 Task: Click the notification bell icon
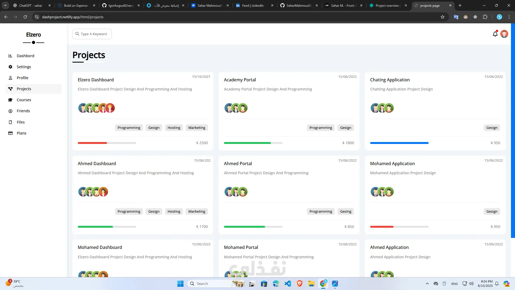tap(495, 34)
